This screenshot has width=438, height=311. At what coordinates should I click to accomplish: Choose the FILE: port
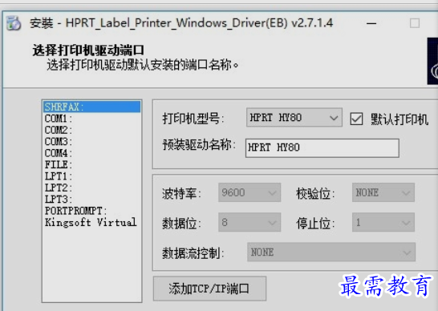[x=91, y=164]
